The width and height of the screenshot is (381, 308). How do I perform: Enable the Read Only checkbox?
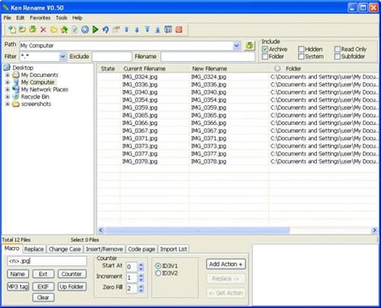(338, 49)
